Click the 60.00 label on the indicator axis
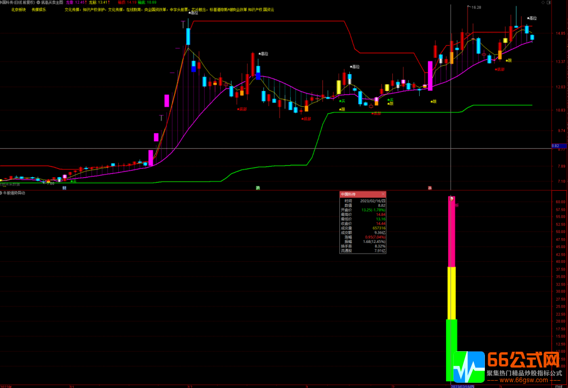568x388 pixels. [x=561, y=202]
